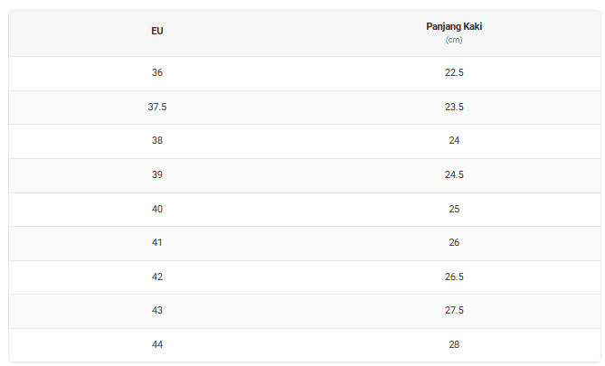Click the 25 cm foot length cell
This screenshot has height=366, width=605.
coord(454,209)
